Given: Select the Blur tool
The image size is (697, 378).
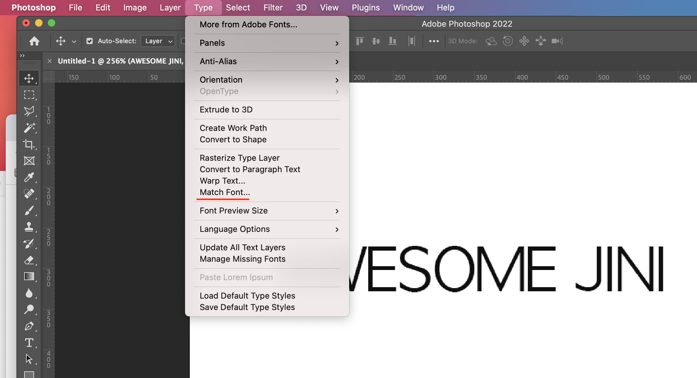Looking at the screenshot, I should pyautogui.click(x=29, y=293).
